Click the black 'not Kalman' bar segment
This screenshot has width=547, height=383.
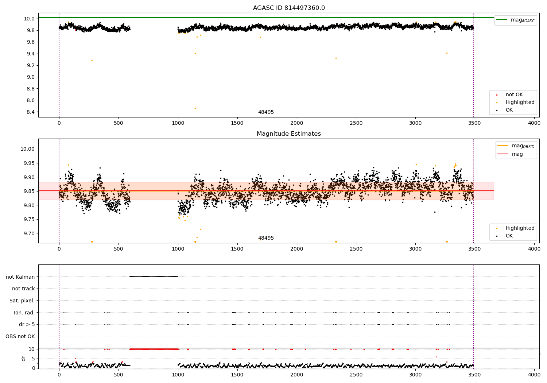coord(154,277)
